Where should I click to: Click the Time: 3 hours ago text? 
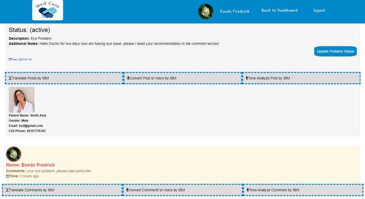24,176
